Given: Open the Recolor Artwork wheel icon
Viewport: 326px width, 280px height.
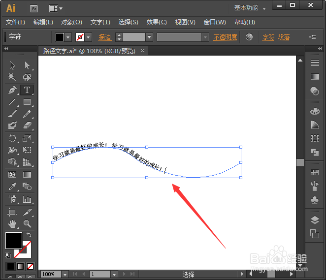Looking at the screenshot, I should coord(249,37).
